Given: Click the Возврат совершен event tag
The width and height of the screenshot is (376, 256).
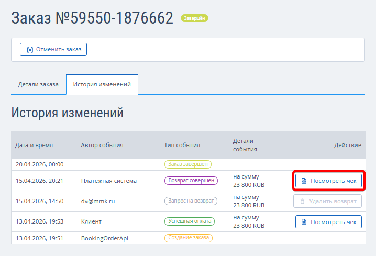Looking at the screenshot, I should pyautogui.click(x=191, y=181).
